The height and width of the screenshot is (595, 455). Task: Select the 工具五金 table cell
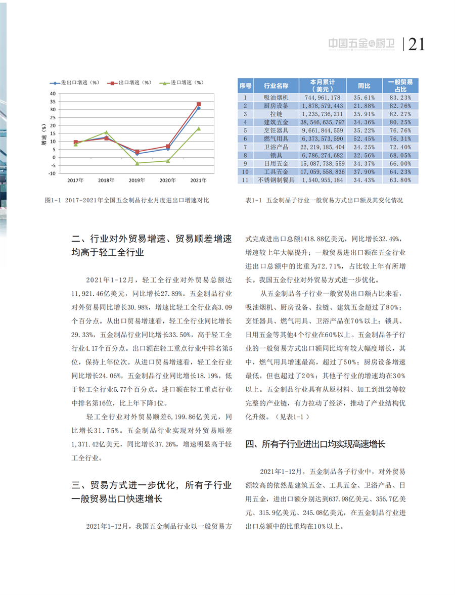(276, 172)
